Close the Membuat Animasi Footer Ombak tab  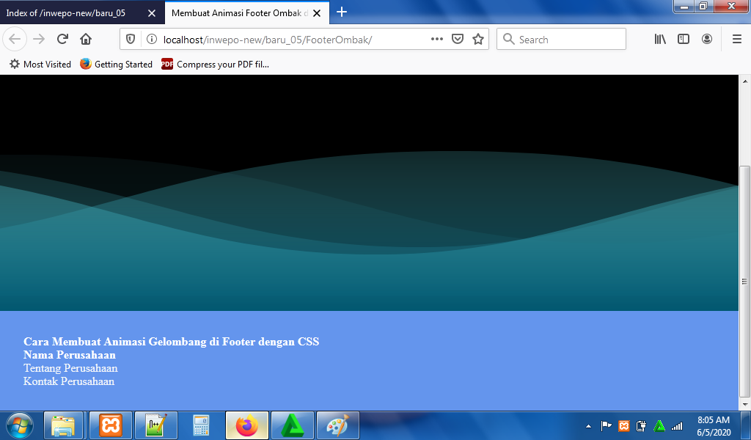tap(317, 13)
